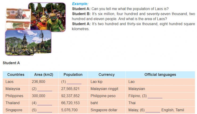Screen dimensions: 197x114
Task: Select the masked festival dancers photo
Action: (x=47, y=17)
